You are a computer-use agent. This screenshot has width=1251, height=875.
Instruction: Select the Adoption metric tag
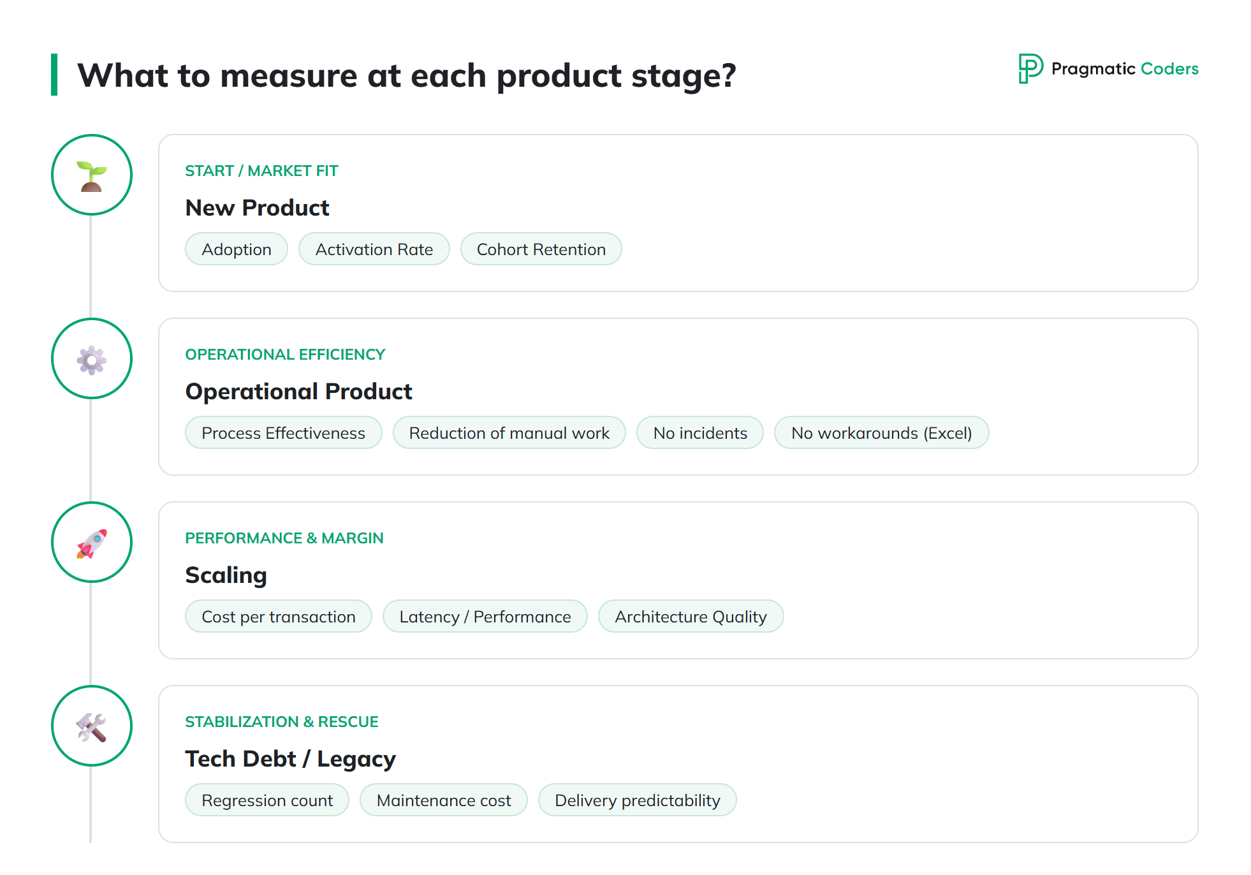click(x=237, y=249)
